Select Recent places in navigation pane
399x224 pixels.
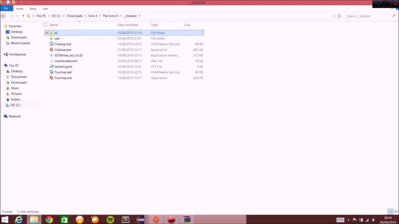click(x=21, y=43)
